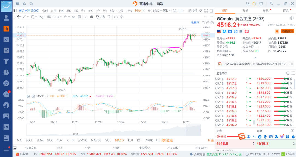
Task: Delete drawings with the trash icon
Action: 109,17
